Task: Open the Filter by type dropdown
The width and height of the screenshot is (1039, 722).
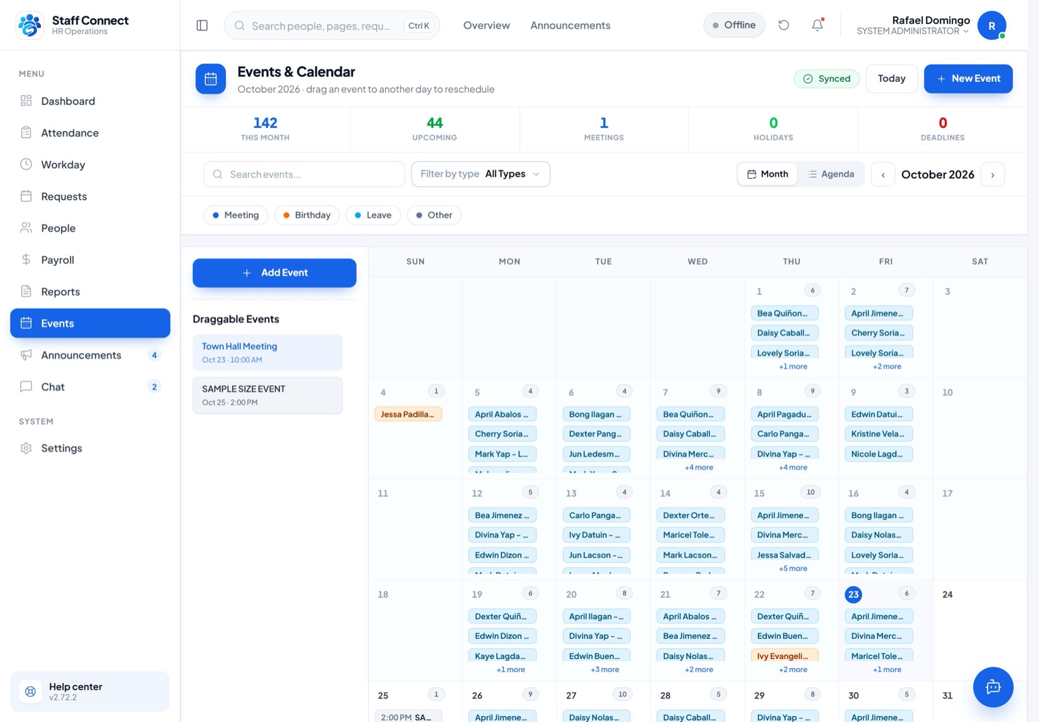Action: pyautogui.click(x=481, y=174)
